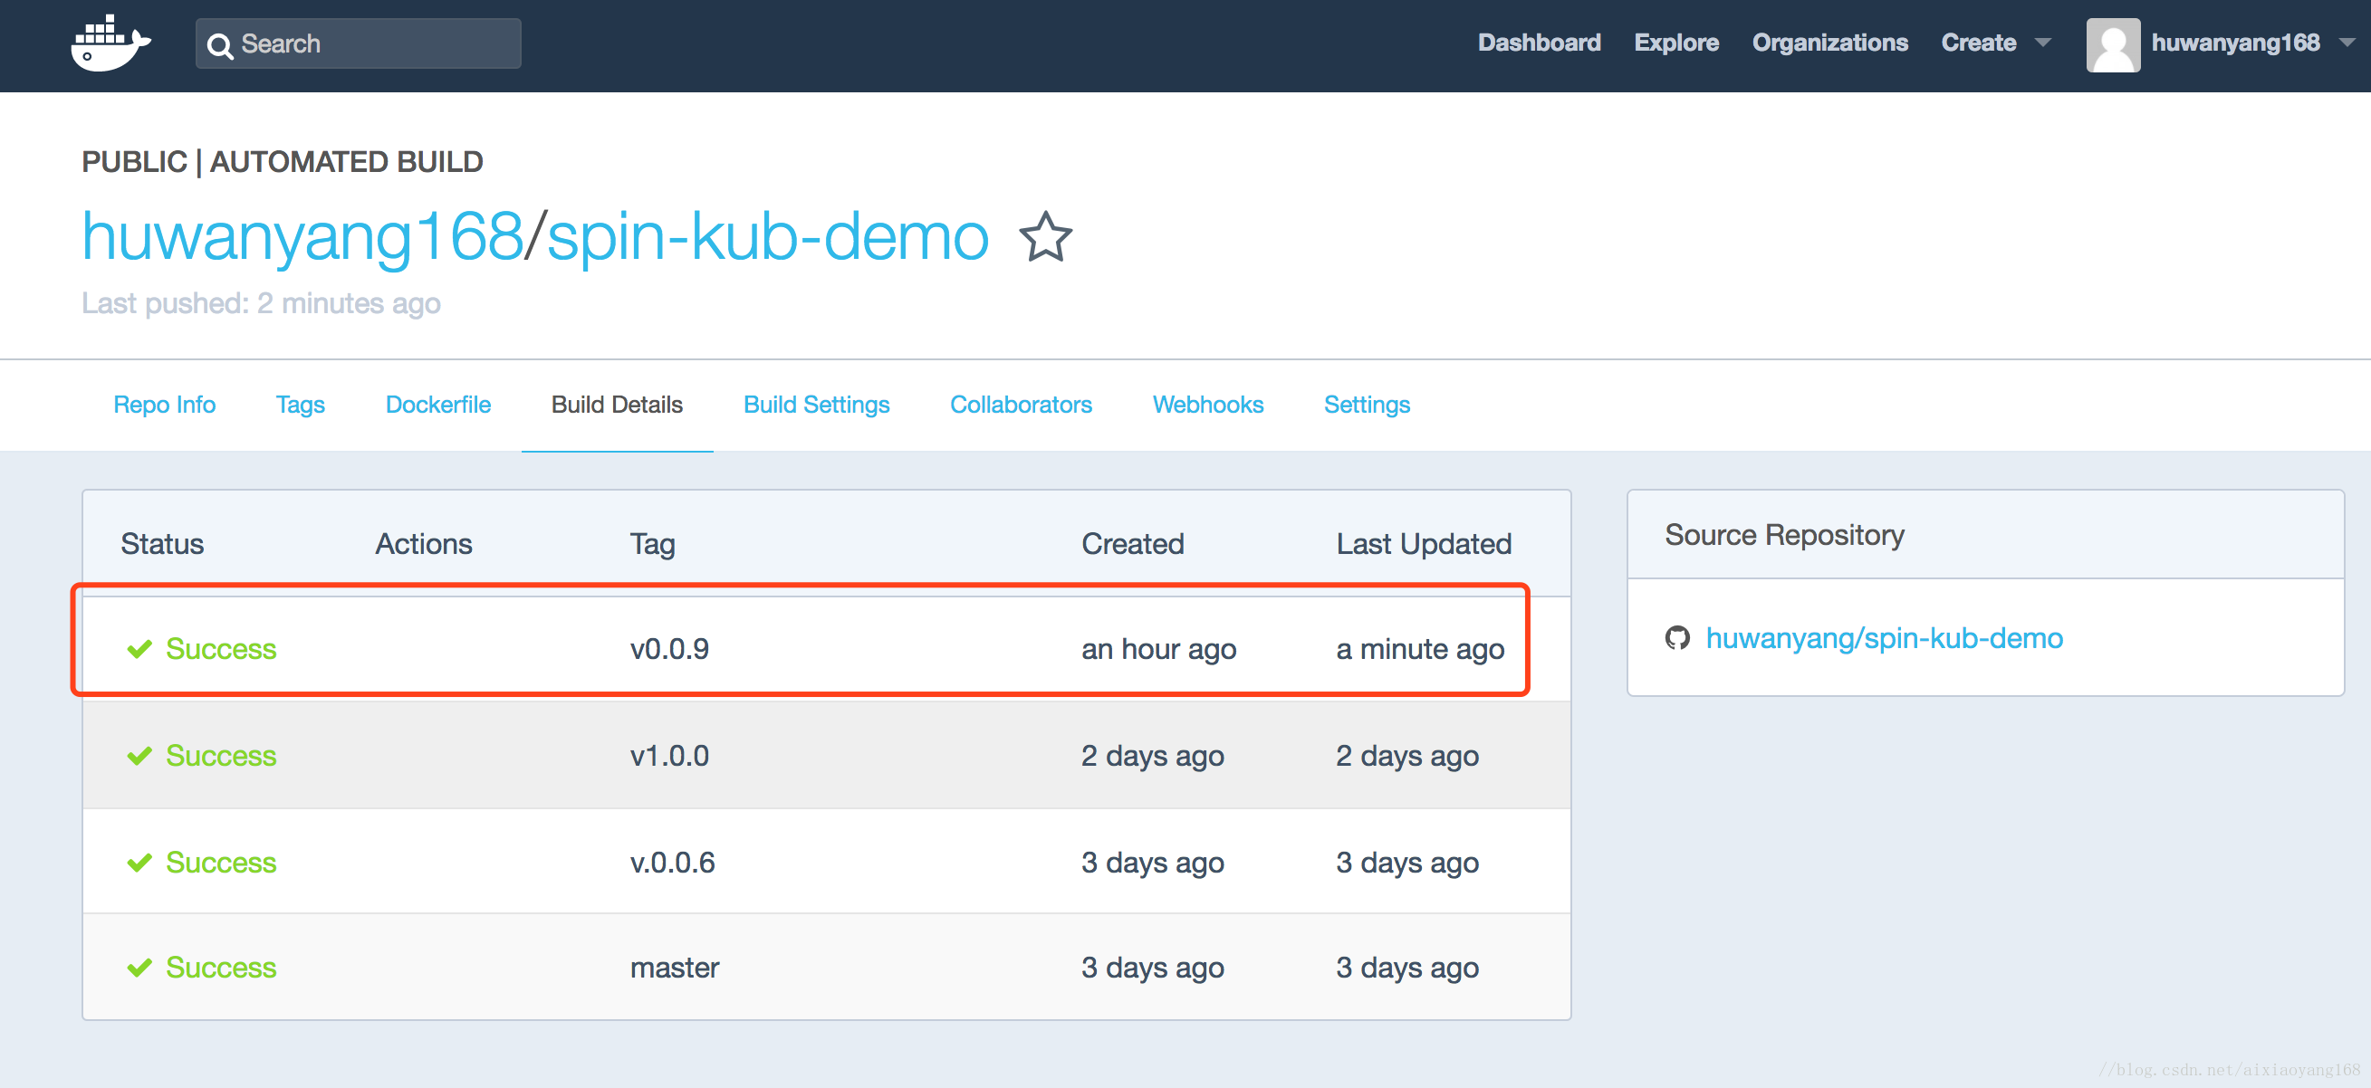Go to Dashboard in the top bar
The width and height of the screenshot is (2371, 1088).
click(1539, 43)
